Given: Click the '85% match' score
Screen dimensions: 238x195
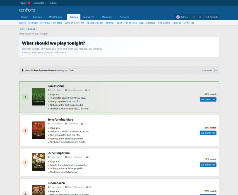Looking at the screenshot, I should pos(210,94).
